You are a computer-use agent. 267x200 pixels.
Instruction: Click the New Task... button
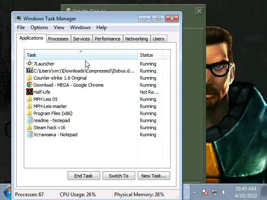click(x=154, y=176)
